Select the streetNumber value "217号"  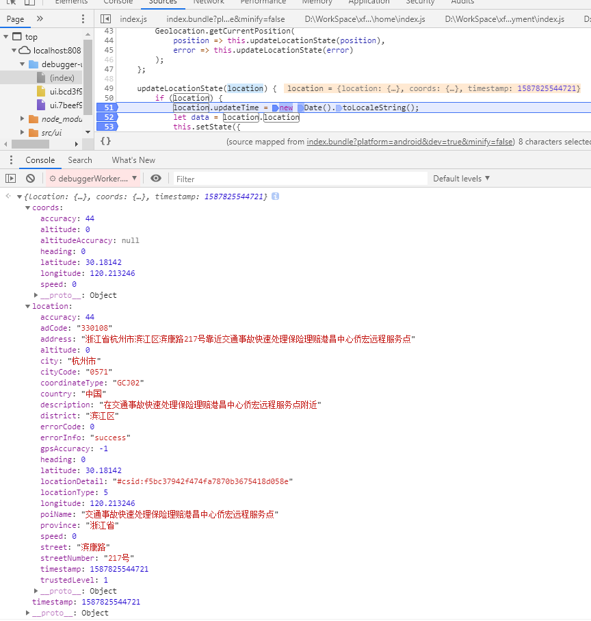point(119,558)
